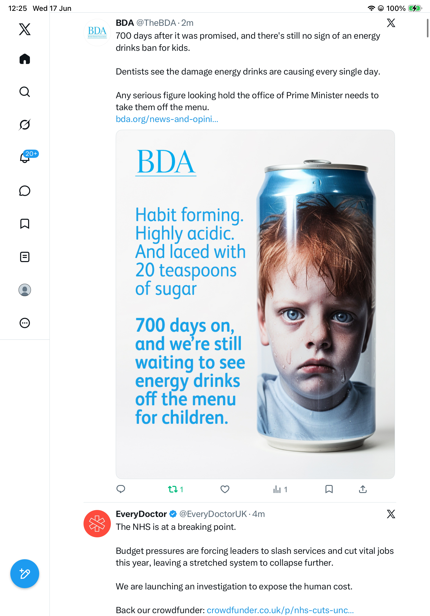Toggle bookmark on the BDA post

coord(329,489)
